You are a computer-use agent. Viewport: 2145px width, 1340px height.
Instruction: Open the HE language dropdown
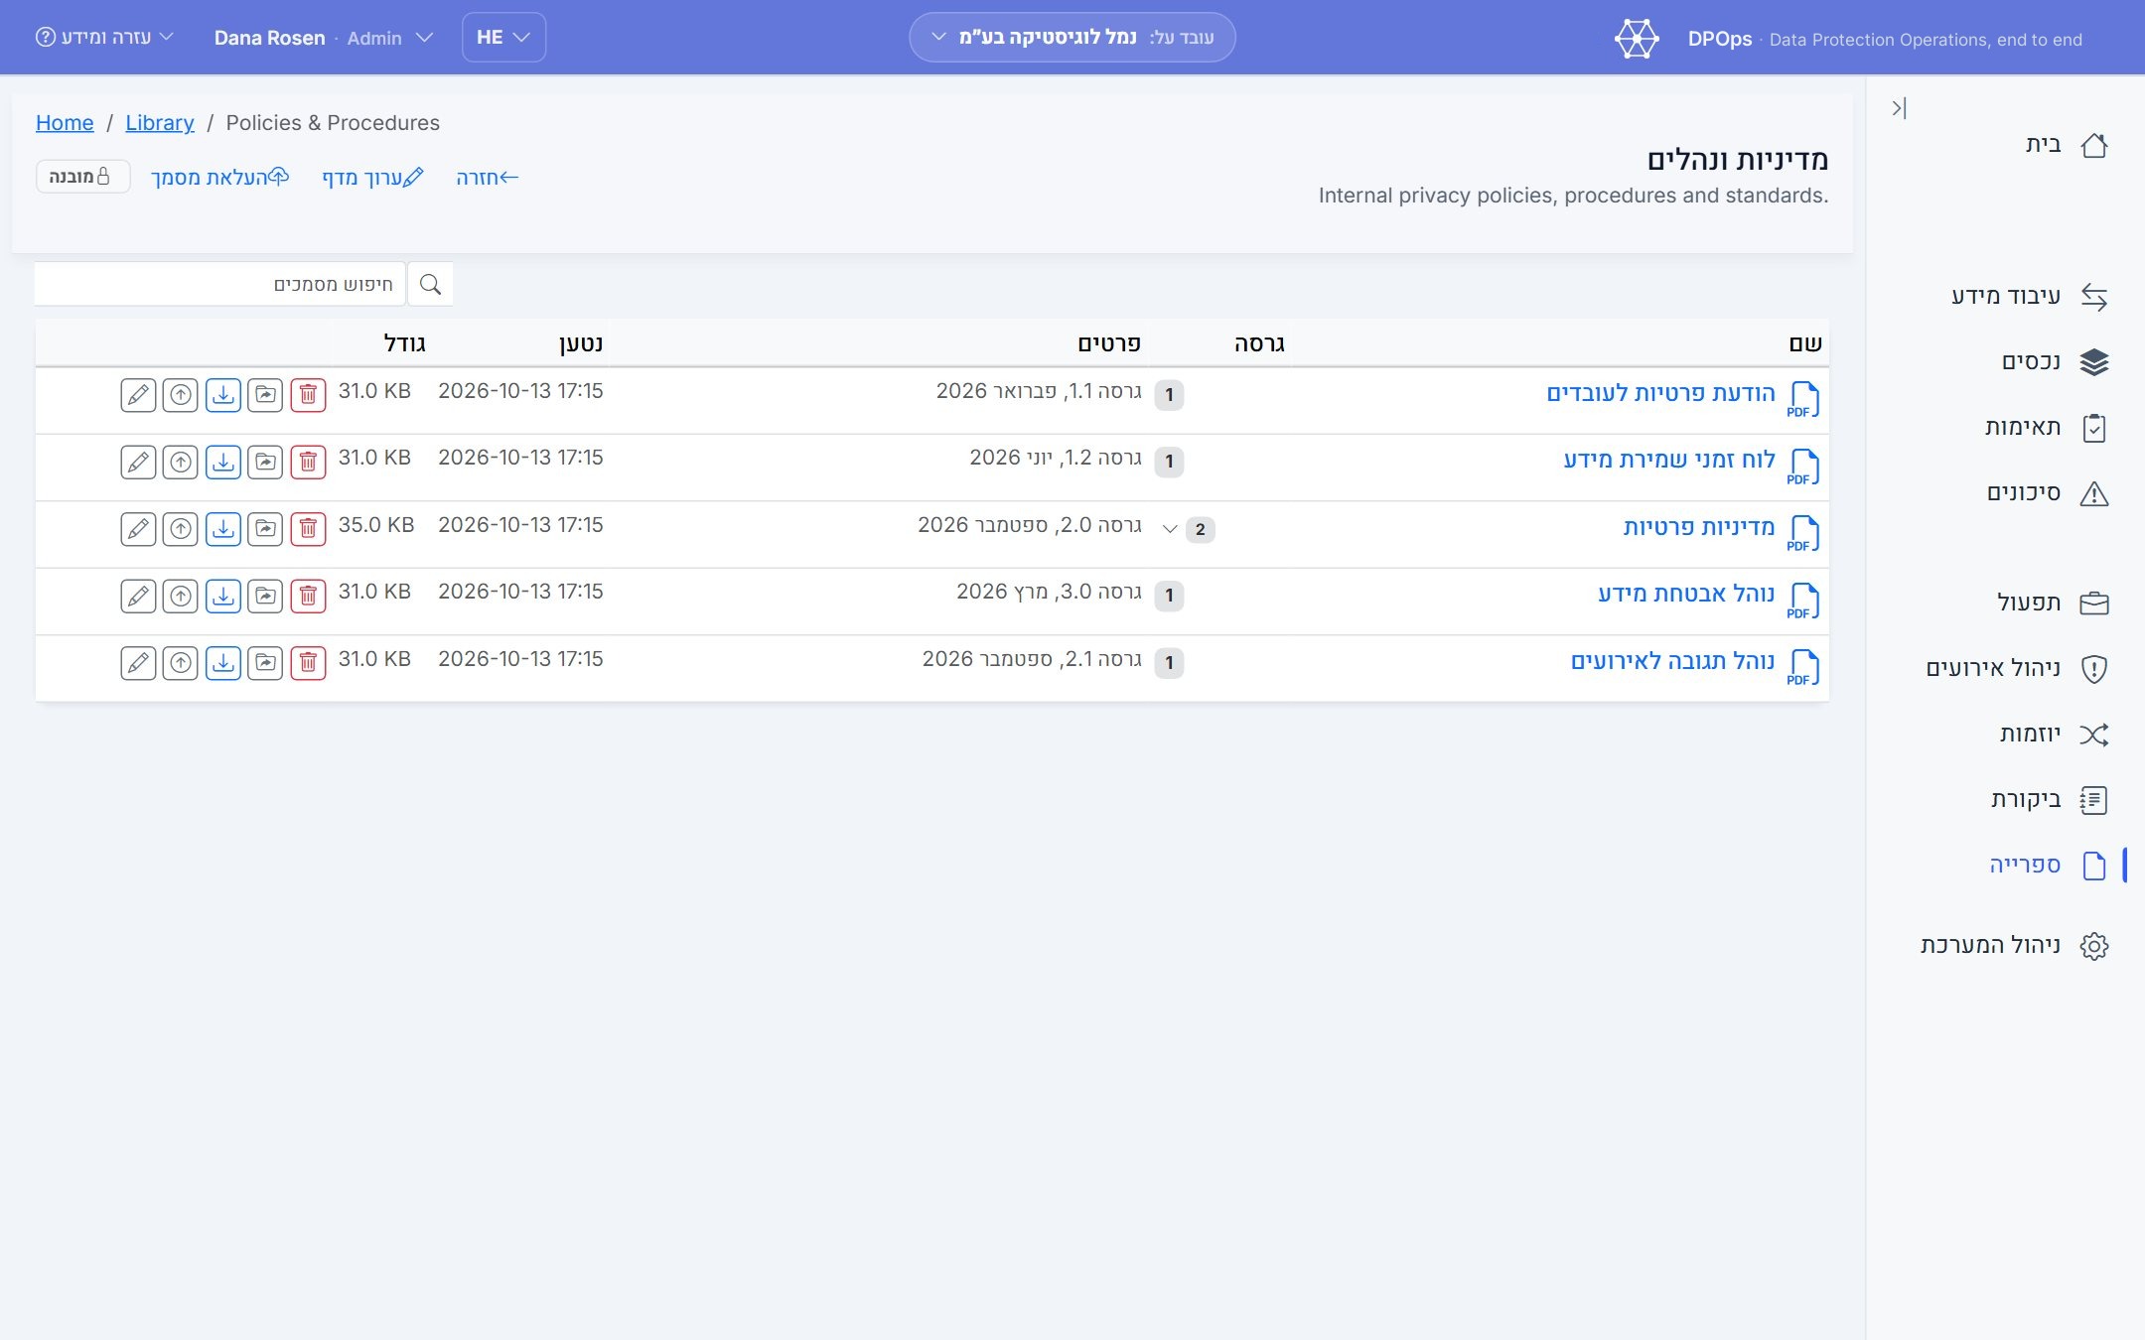(503, 38)
